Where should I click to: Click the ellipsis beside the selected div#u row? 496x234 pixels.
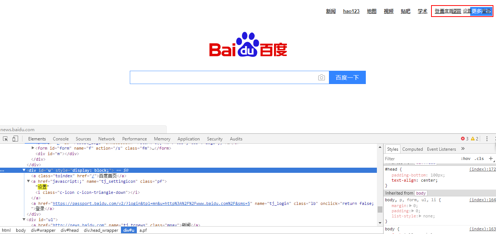tap(2, 171)
